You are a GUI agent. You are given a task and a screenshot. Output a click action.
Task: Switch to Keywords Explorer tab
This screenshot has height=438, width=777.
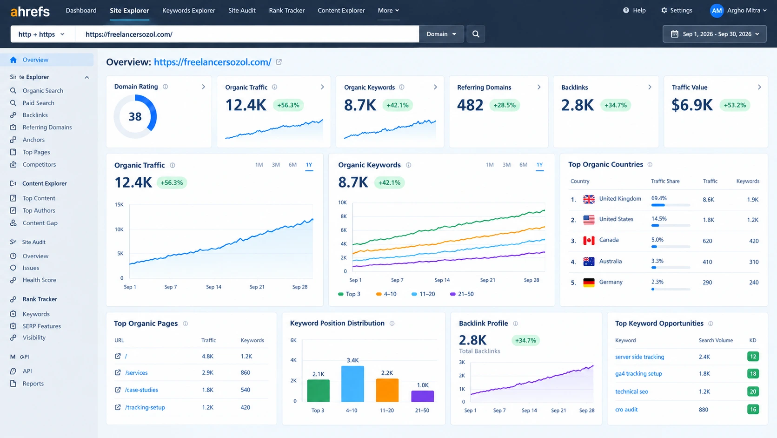click(x=189, y=10)
